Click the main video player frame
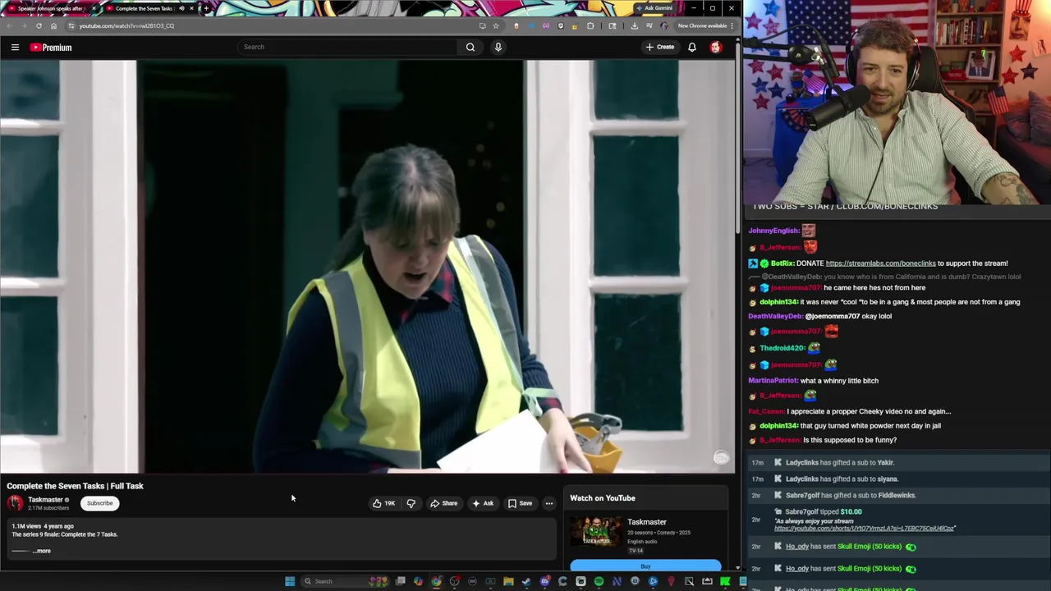This screenshot has width=1051, height=591. point(368,267)
